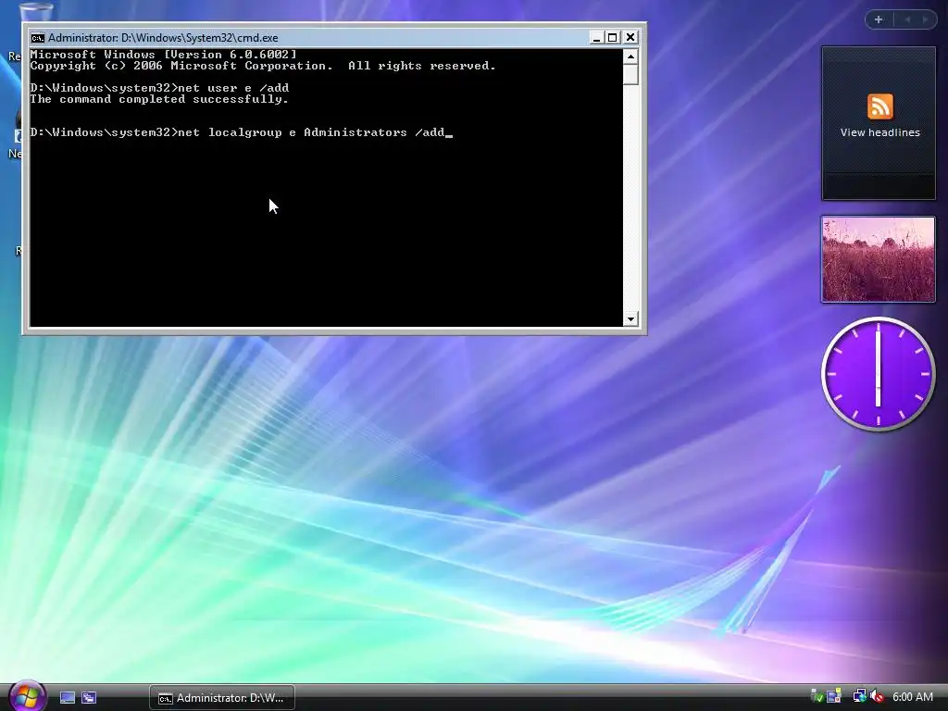Click the Administrator cmd.exe window title text
The width and height of the screenshot is (948, 711).
pos(163,38)
